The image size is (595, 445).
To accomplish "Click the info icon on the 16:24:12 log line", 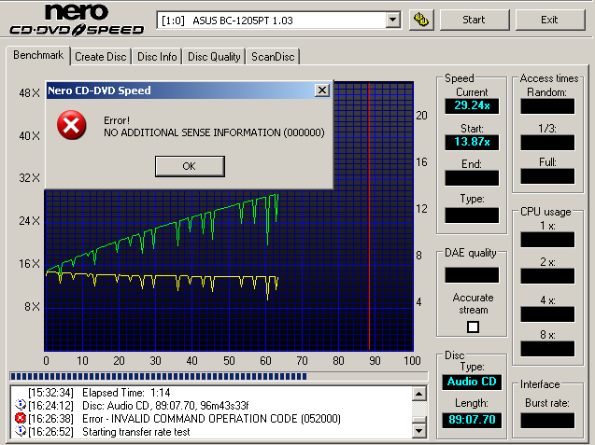I will (20, 405).
